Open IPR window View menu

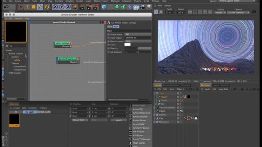click(x=160, y=6)
